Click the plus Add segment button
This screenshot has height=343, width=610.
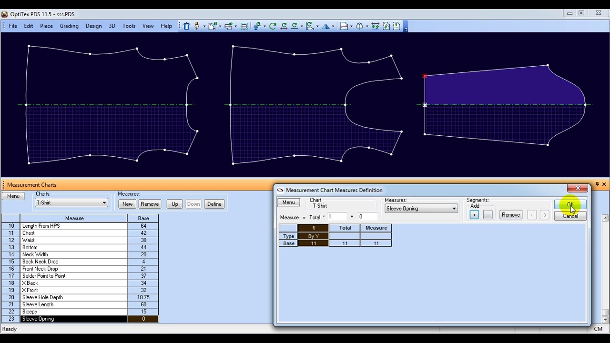[474, 215]
